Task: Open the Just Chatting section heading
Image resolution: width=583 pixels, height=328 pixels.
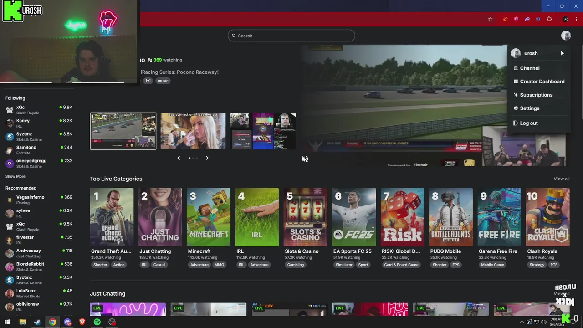Action: pyautogui.click(x=107, y=294)
